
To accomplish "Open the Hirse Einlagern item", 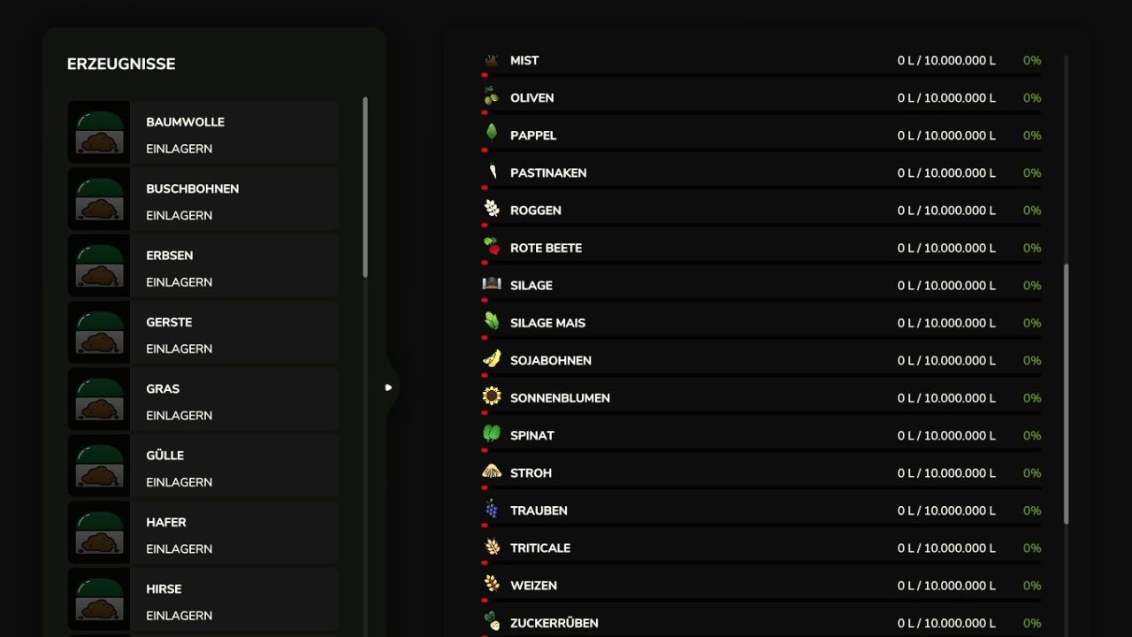I will (203, 599).
